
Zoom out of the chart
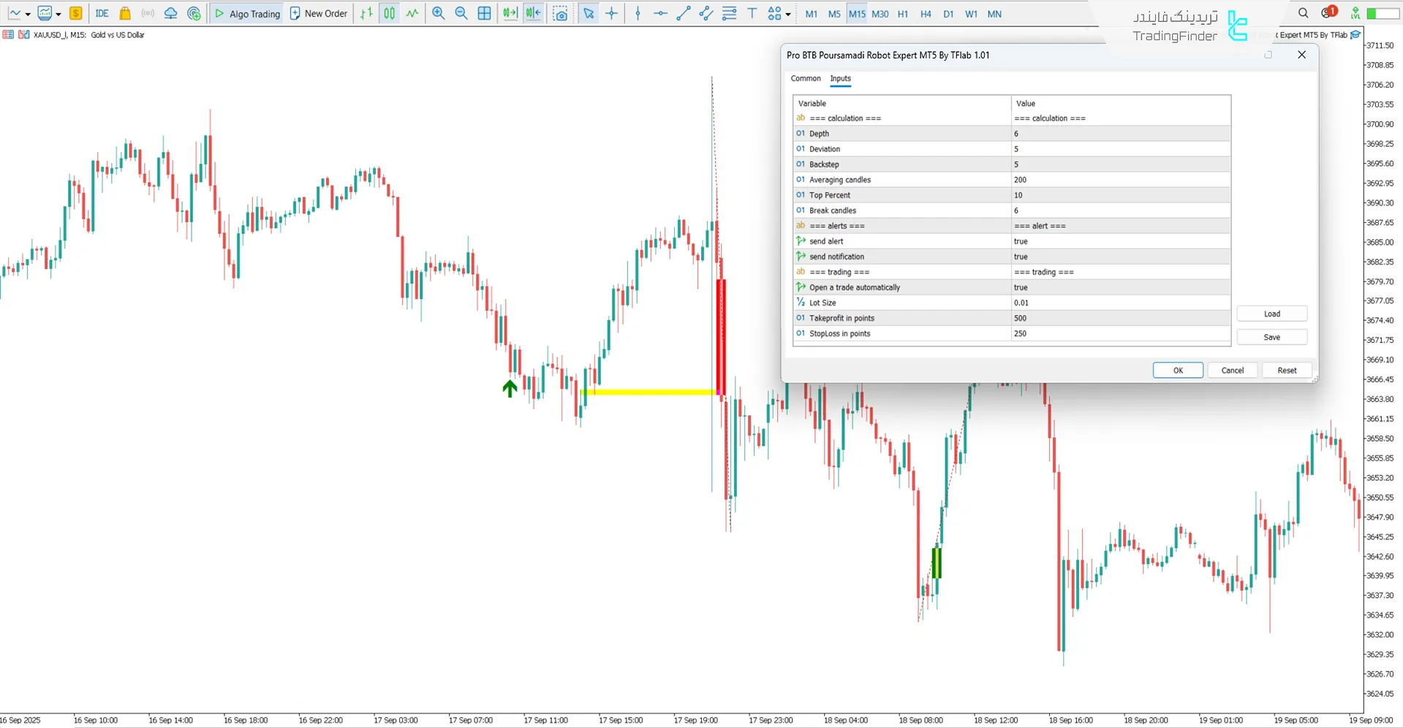pos(461,13)
